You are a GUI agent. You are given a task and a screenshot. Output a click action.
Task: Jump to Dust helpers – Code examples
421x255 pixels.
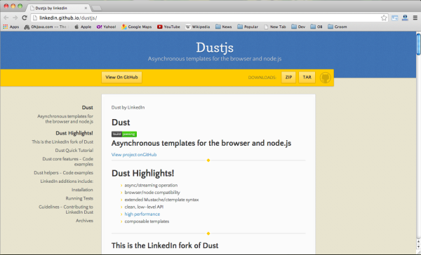64,172
